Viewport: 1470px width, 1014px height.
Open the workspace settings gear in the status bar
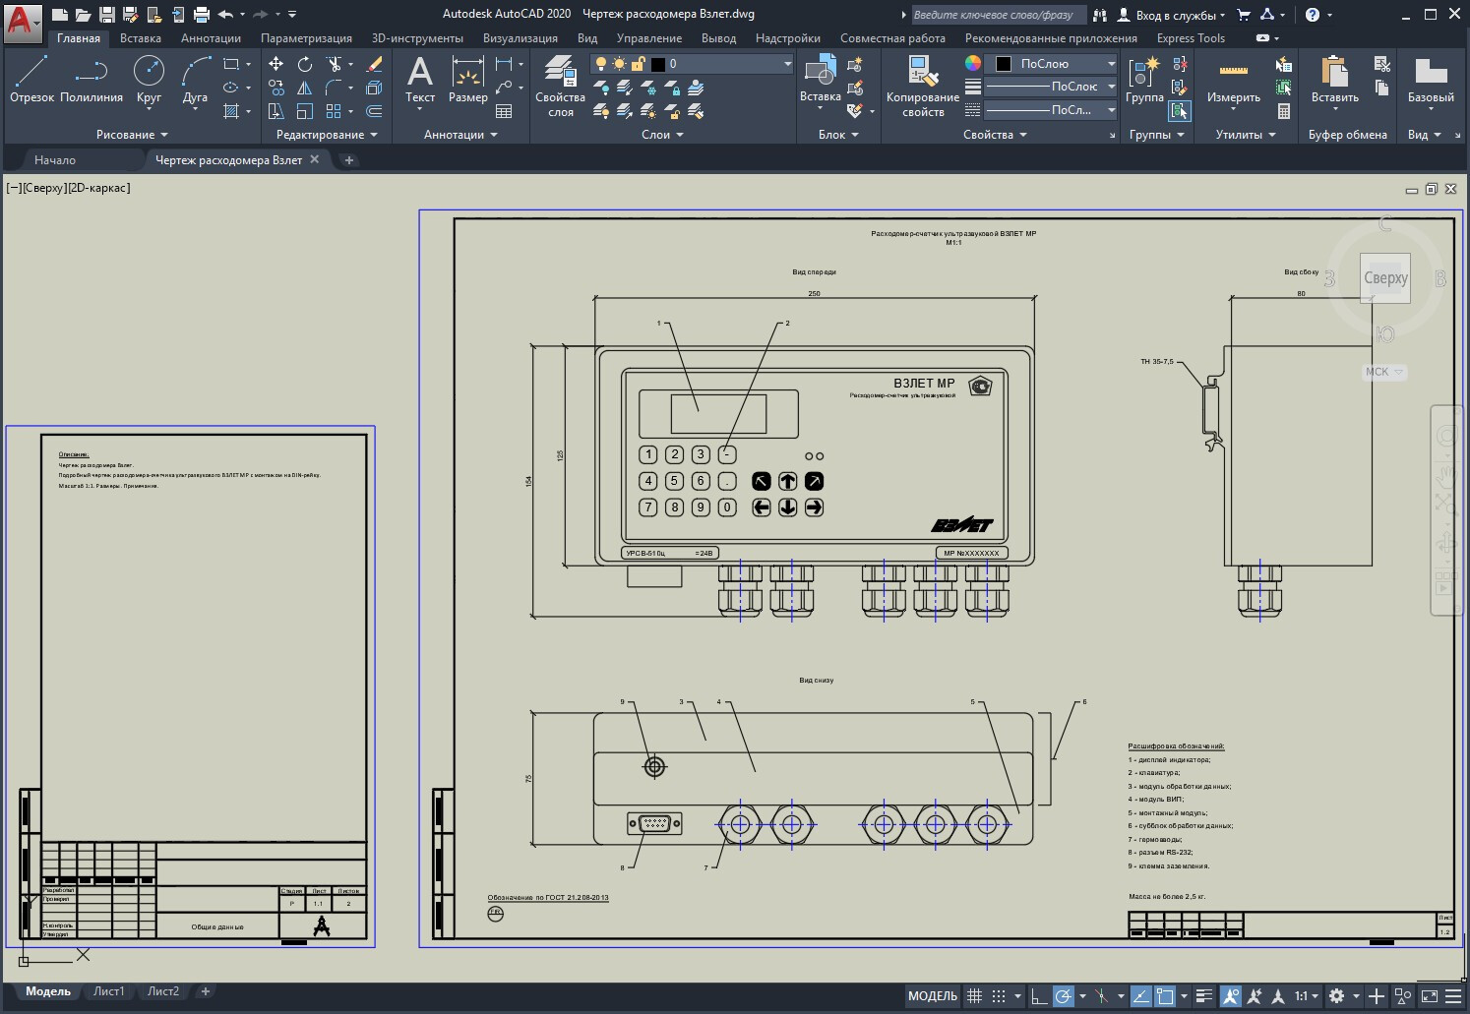pyautogui.click(x=1336, y=996)
